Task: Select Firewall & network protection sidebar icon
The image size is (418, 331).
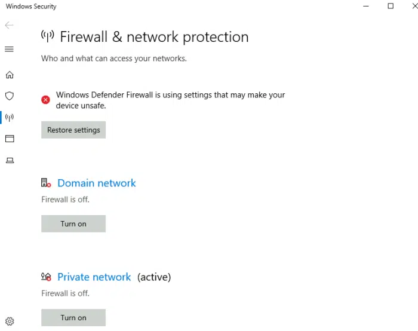Action: click(x=10, y=117)
